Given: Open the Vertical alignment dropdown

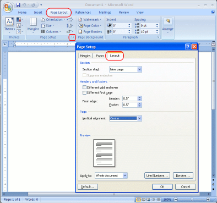Looking at the screenshot, I should (x=139, y=118).
